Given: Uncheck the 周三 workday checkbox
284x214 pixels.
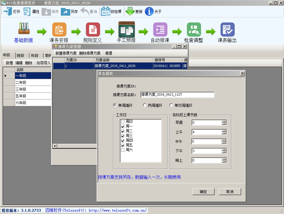Looking at the screenshot, I should pos(123,136).
